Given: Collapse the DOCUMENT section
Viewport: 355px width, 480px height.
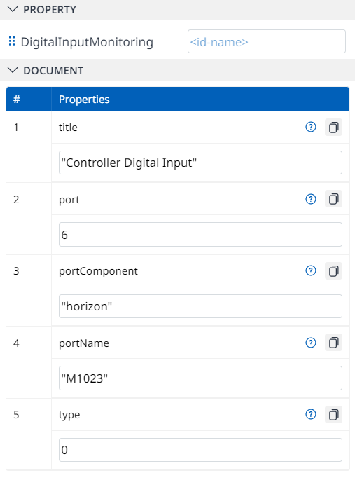Looking at the screenshot, I should click(x=13, y=70).
